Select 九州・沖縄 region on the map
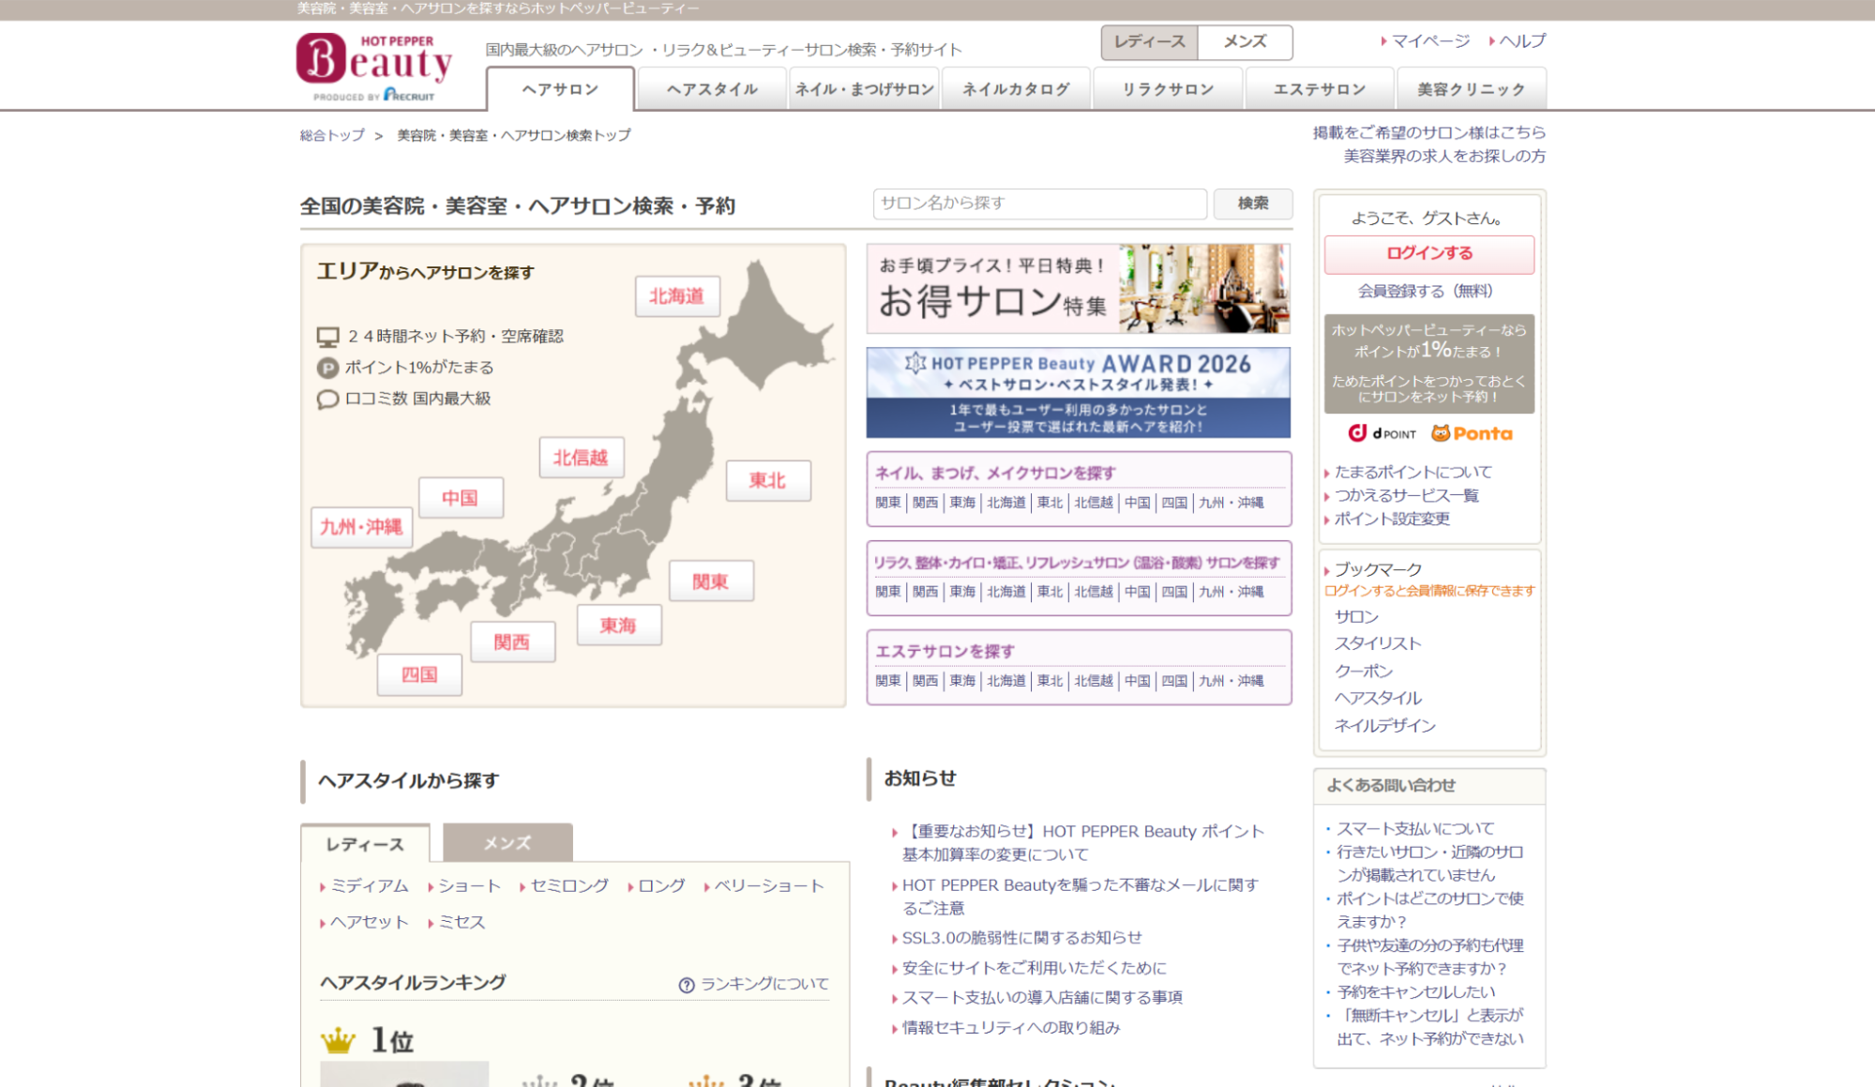The width and height of the screenshot is (1875, 1087). pyautogui.click(x=361, y=527)
